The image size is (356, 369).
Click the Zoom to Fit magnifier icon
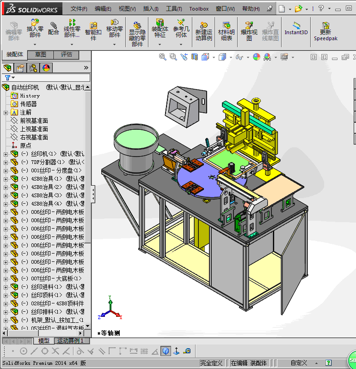coord(162,57)
